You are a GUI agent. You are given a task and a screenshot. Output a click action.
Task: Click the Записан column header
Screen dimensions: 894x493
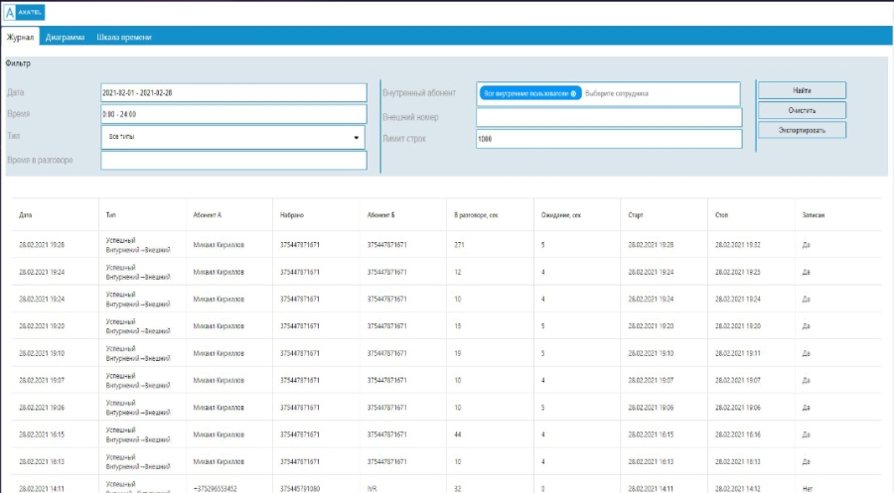814,214
